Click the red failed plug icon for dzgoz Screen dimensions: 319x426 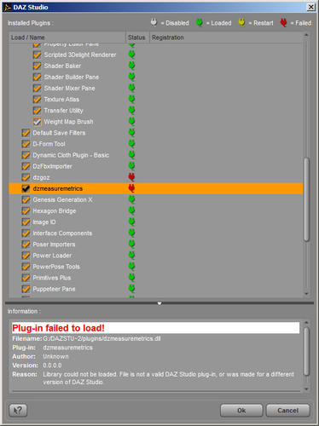131,177
